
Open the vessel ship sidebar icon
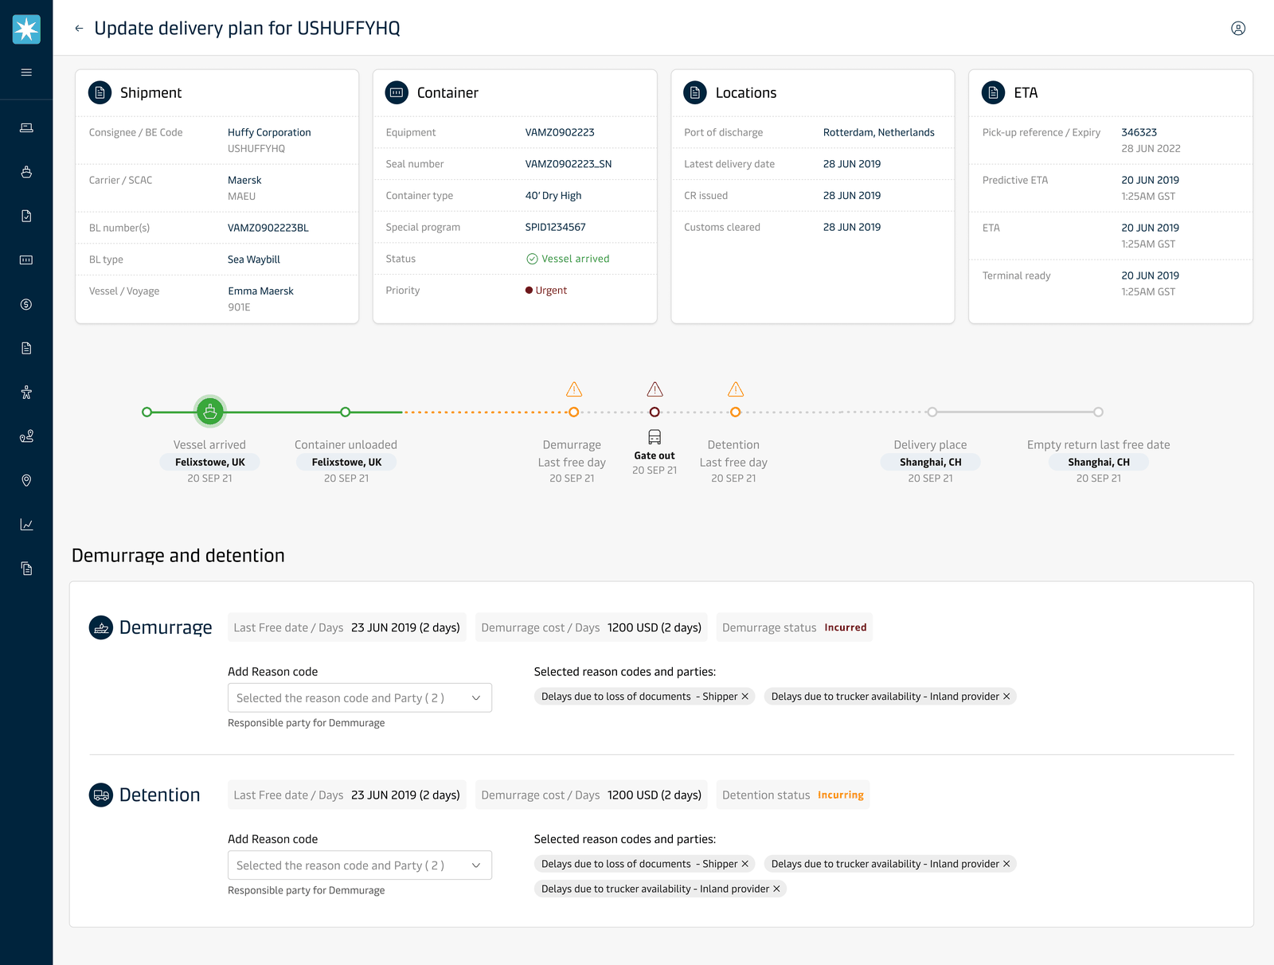[26, 172]
